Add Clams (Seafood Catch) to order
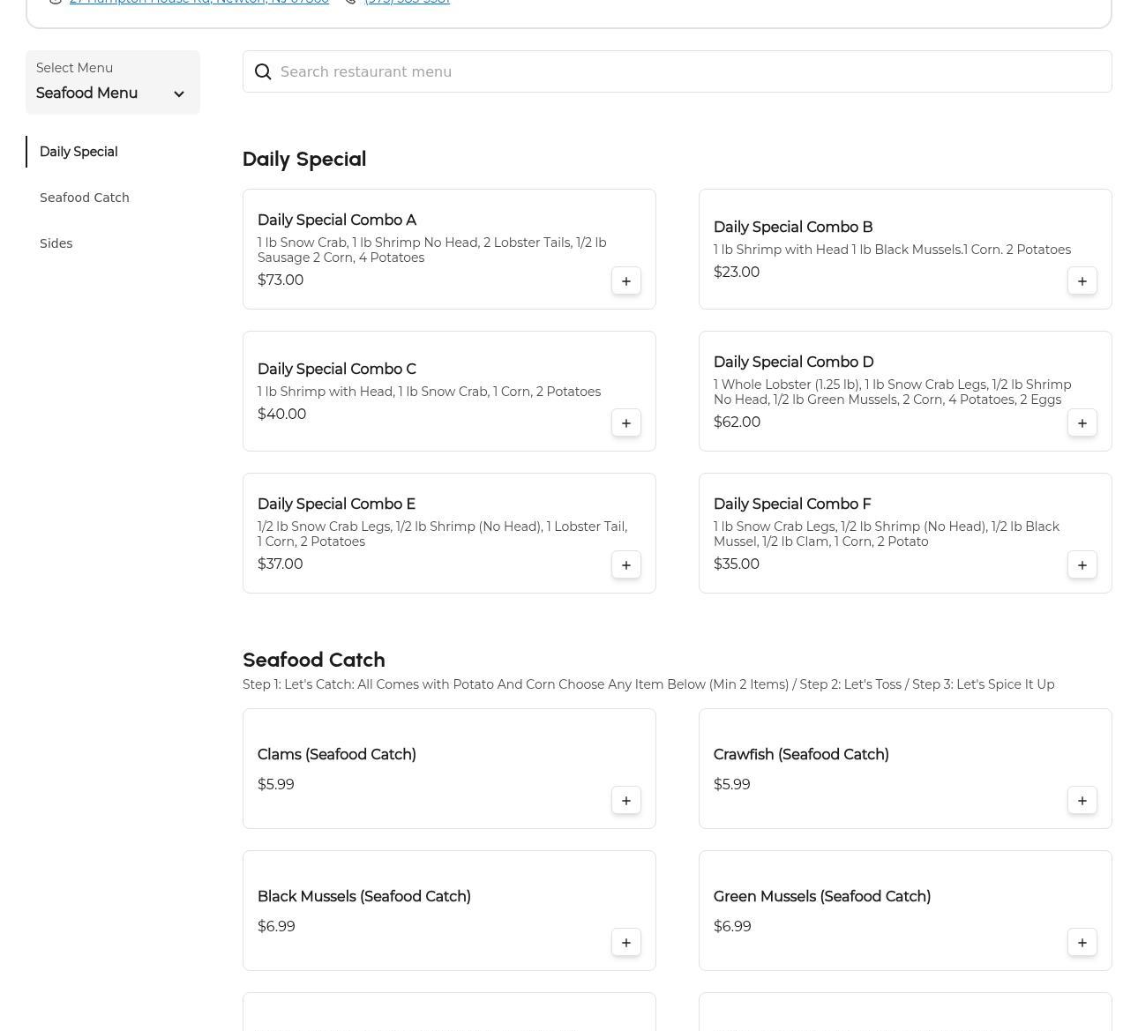This screenshot has width=1138, height=1031. coord(625,801)
